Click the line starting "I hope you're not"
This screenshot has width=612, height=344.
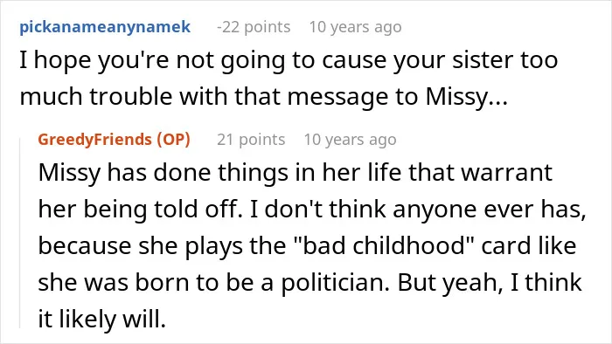(289, 60)
